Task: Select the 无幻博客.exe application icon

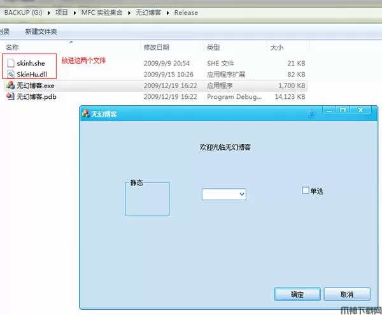Action: pyautogui.click(x=10, y=85)
